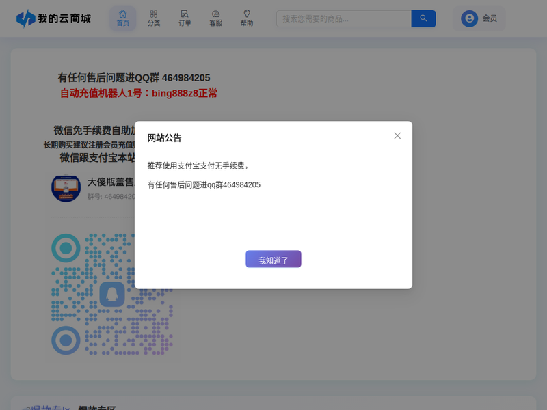Click the blue search magnifier button
Image resolution: width=547 pixels, height=410 pixels.
coord(423,19)
